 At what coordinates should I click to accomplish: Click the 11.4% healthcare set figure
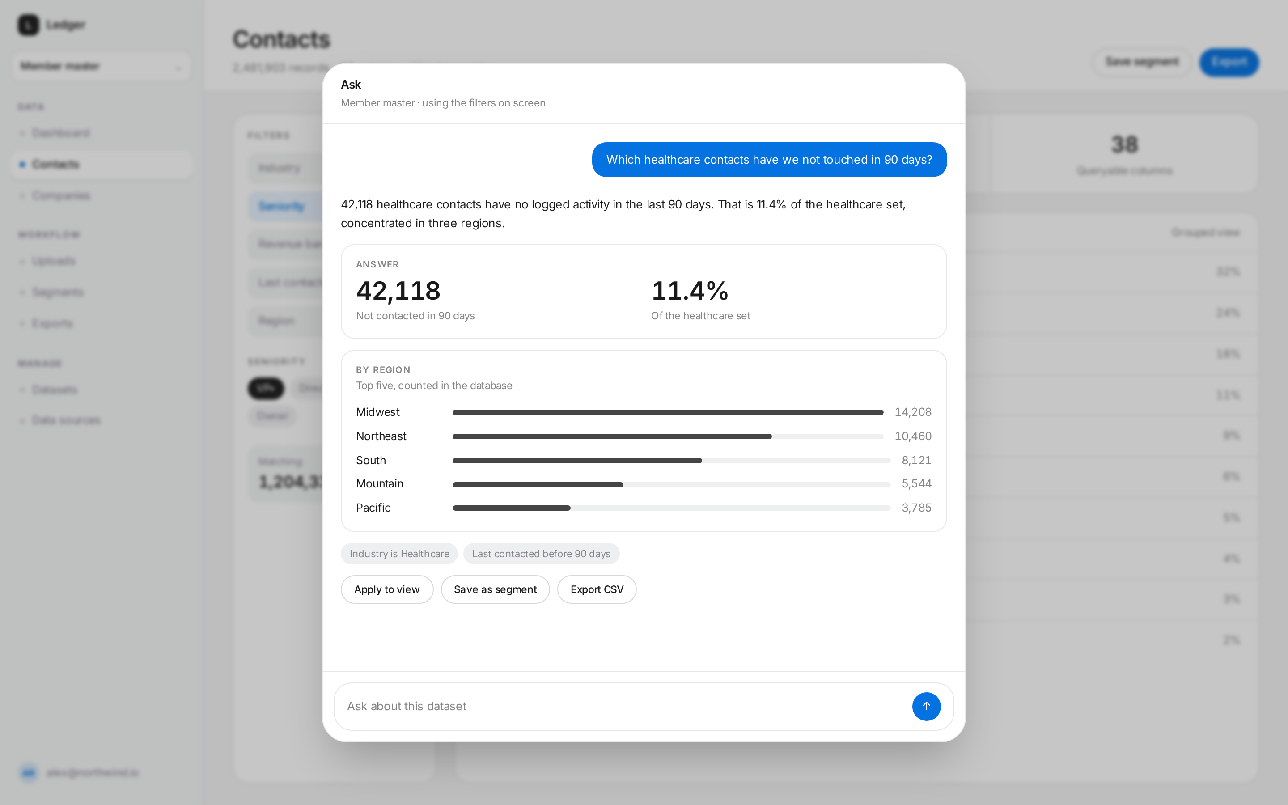click(x=690, y=291)
